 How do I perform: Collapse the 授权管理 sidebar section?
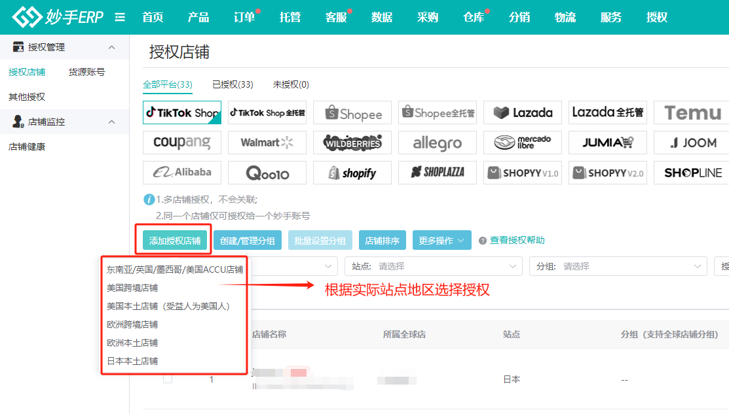pos(111,47)
